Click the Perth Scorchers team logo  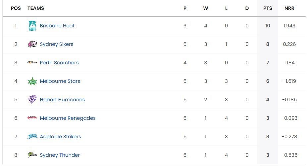point(32,63)
